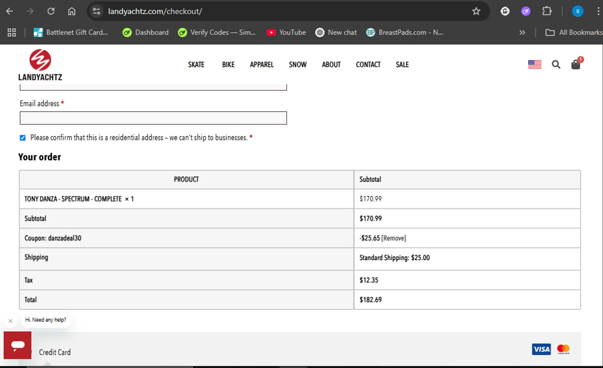The image size is (603, 368).
Task: Bookmark this page with the star icon
Action: coord(476,11)
